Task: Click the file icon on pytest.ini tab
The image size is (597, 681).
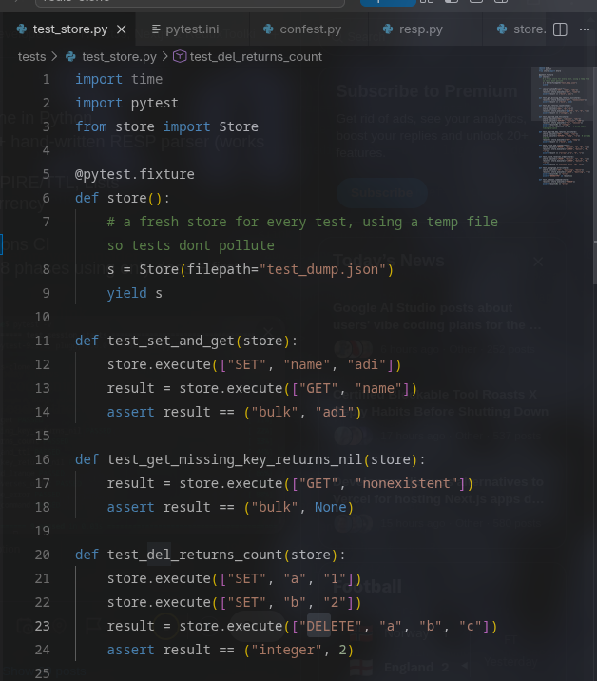Action: pyautogui.click(x=156, y=29)
